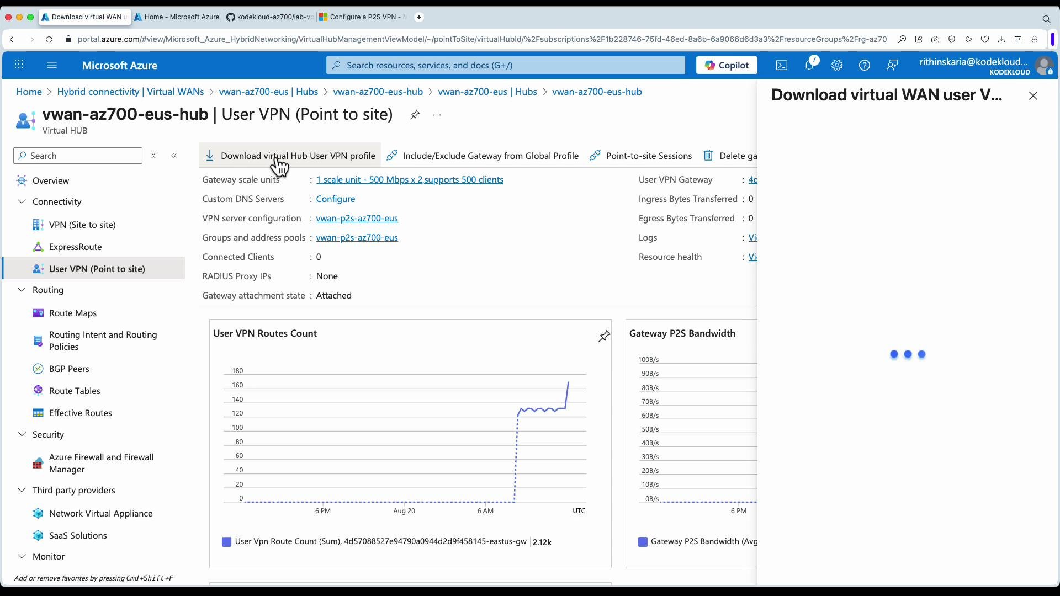
Task: Focus the sidebar Search field
Action: [78, 156]
